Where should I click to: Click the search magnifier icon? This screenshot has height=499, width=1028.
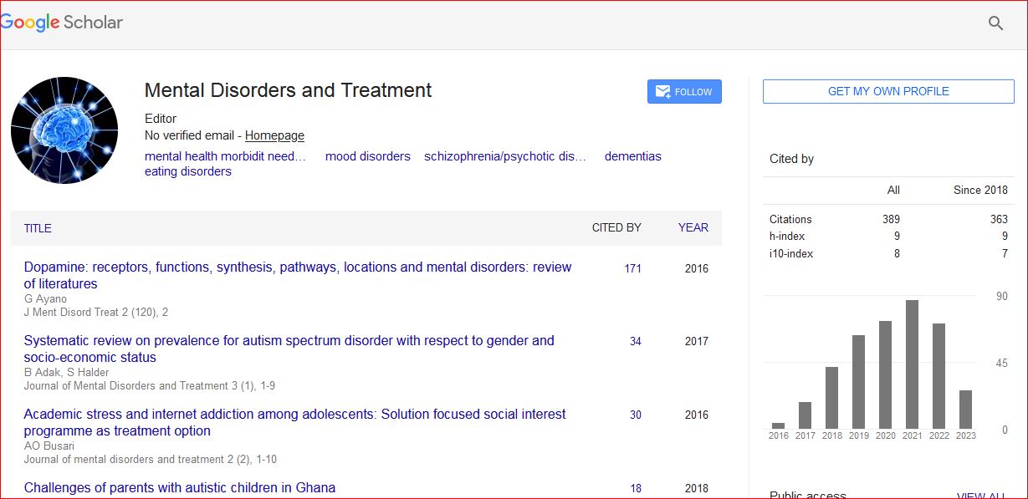coord(995,23)
